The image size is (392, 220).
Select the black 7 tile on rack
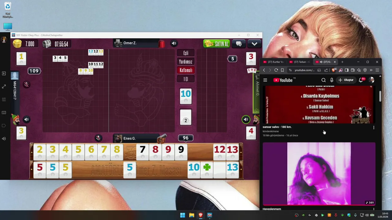pyautogui.click(x=142, y=152)
